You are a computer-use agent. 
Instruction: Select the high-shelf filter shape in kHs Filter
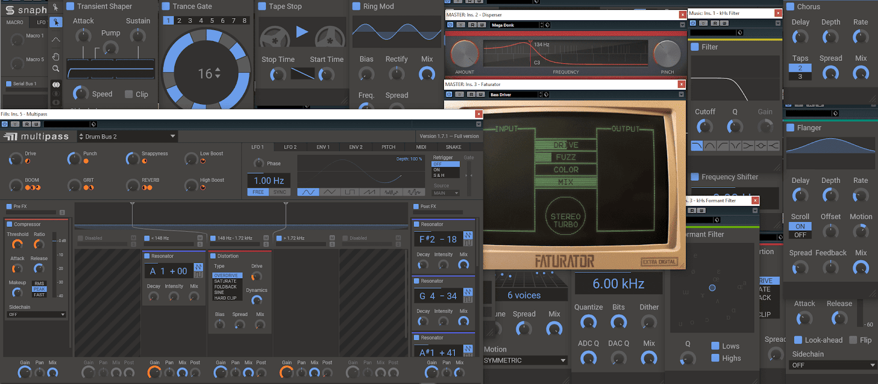773,146
